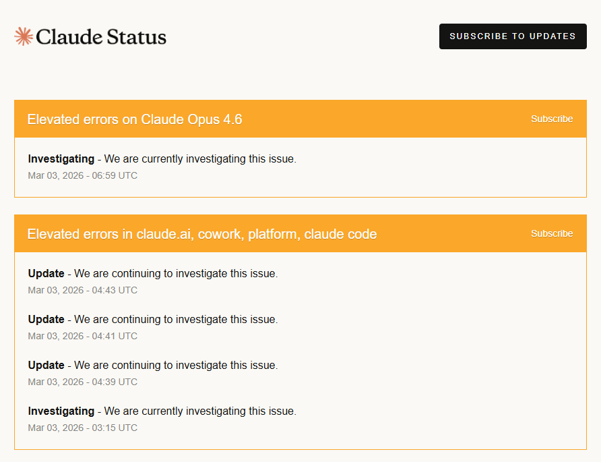Open the Elevated errors in claude.ai, cowork, platform incident
601x462 pixels.
pos(202,234)
